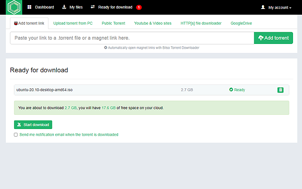Enable email notification when torrent is downloaded
The height and width of the screenshot is (189, 302).
point(16,135)
